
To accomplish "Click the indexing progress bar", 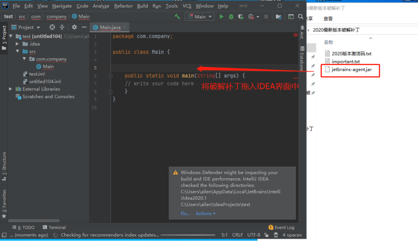I will click(x=189, y=235).
